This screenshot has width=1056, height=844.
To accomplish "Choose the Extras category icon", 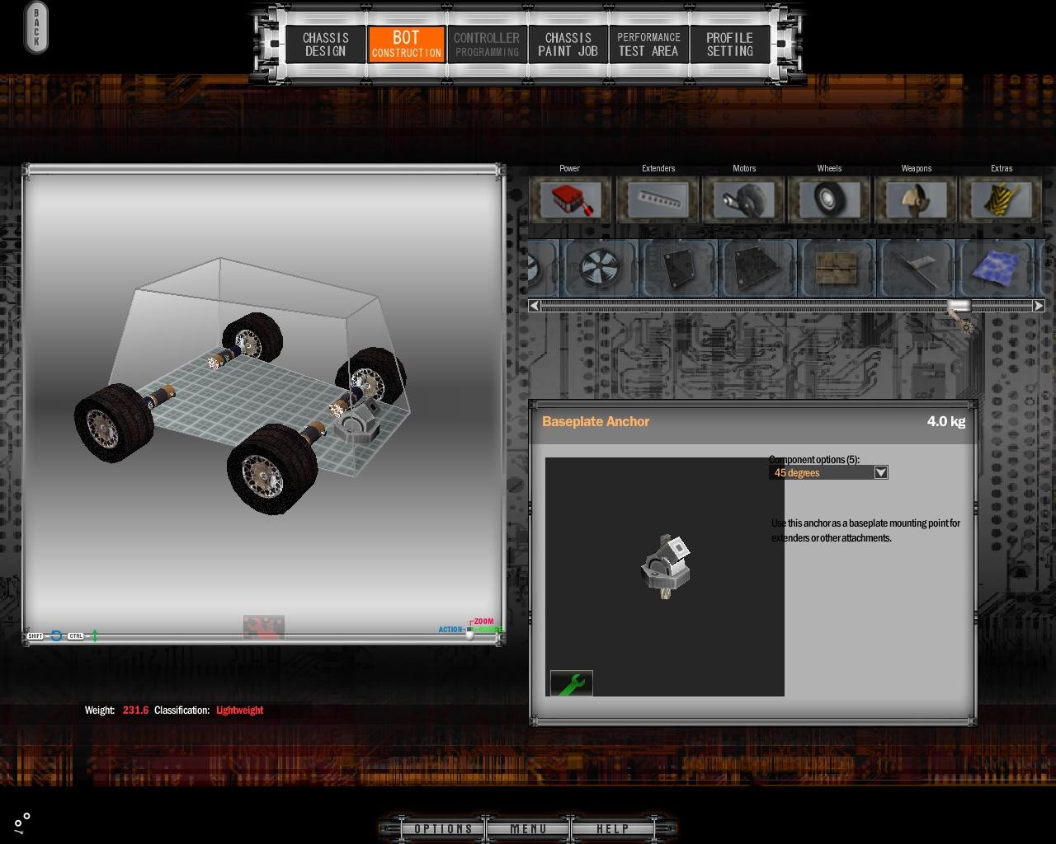I will [1001, 200].
